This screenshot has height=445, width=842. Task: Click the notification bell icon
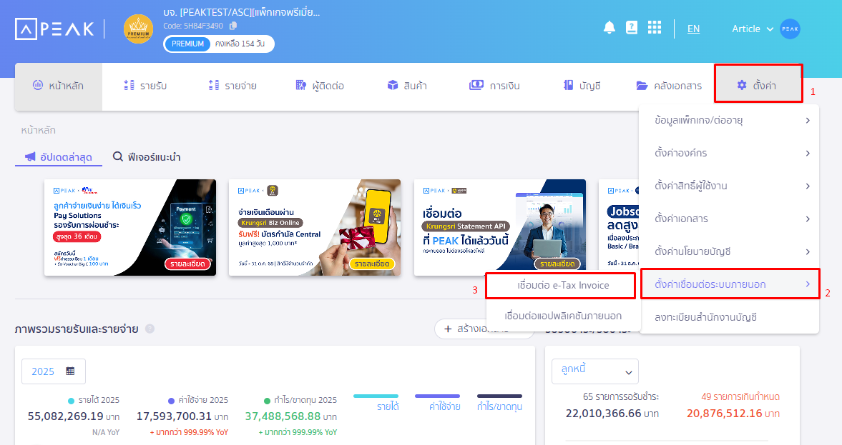click(609, 28)
